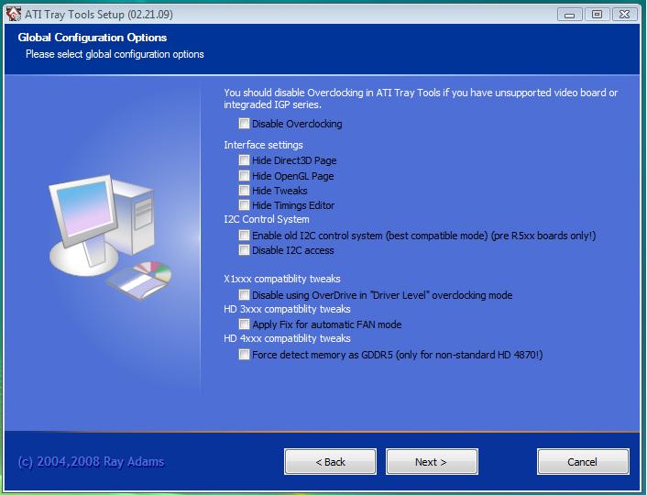This screenshot has width=647, height=495.
Task: Enable the Disable Overclocking checkbox
Action: pyautogui.click(x=244, y=124)
